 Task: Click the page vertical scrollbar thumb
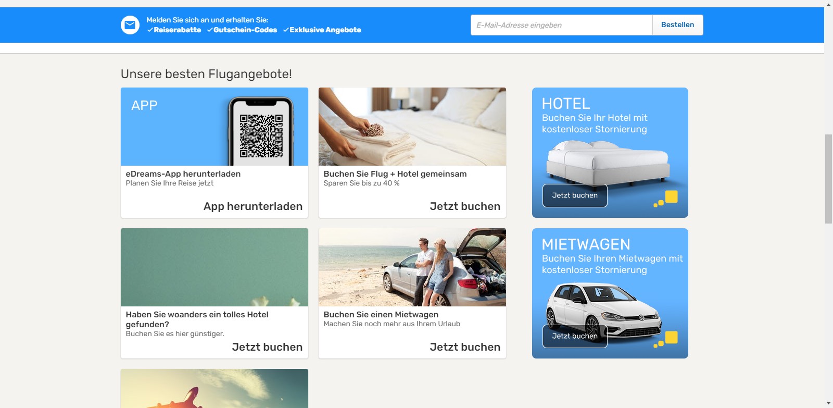[x=828, y=179]
